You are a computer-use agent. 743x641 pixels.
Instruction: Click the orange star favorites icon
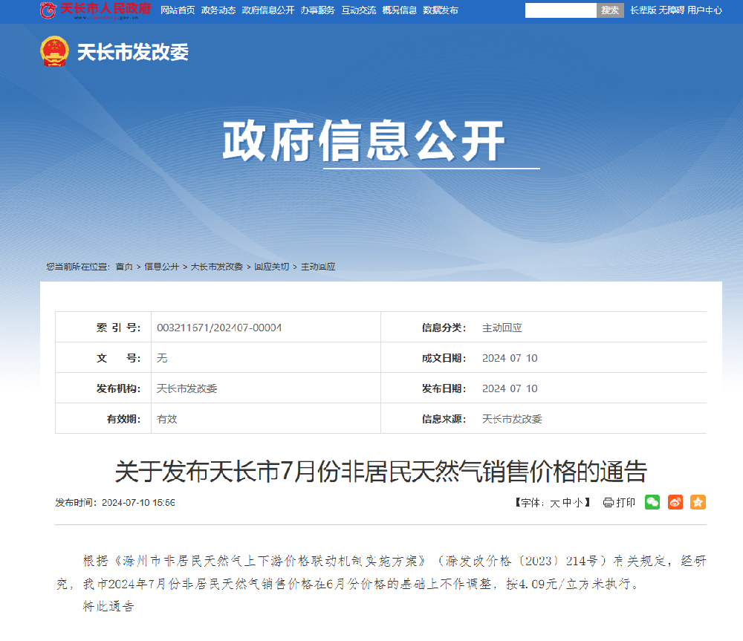click(x=698, y=502)
